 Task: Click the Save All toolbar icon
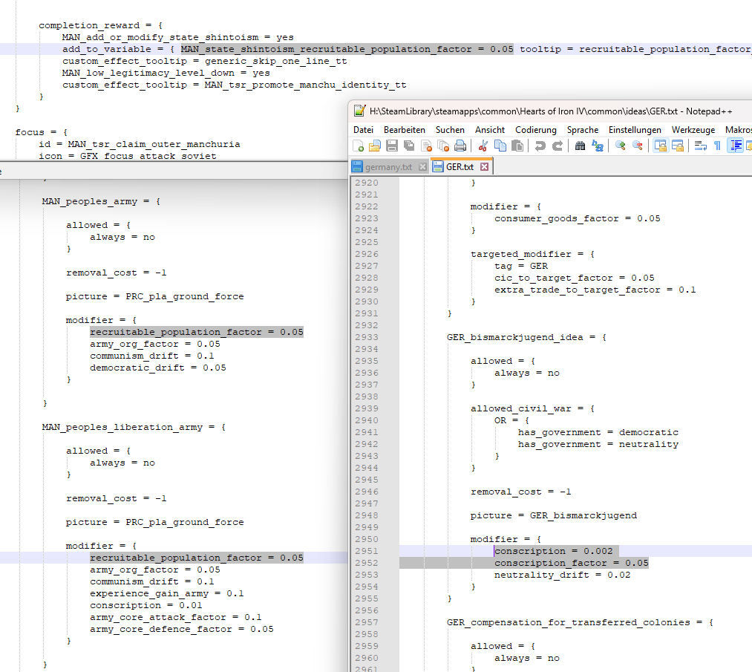[x=408, y=146]
